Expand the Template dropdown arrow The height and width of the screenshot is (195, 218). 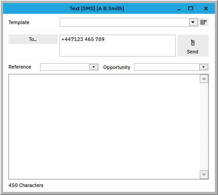193,22
